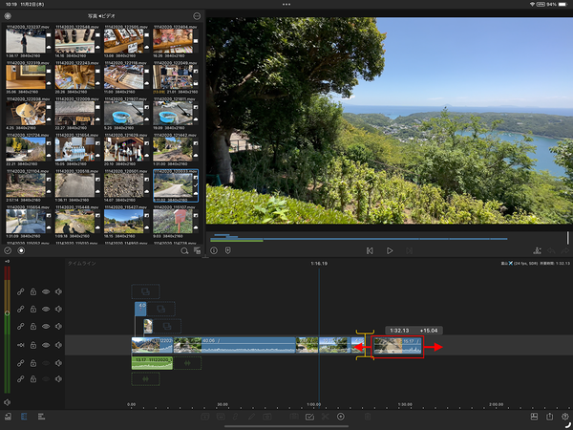Jump to previous clip in preview

coord(369,250)
